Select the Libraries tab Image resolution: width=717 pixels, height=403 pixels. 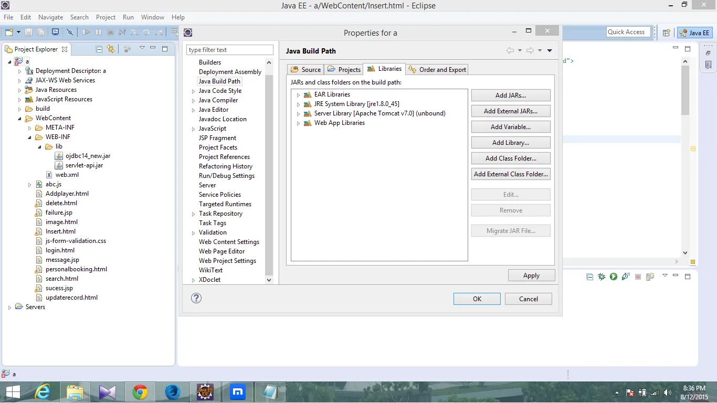384,68
